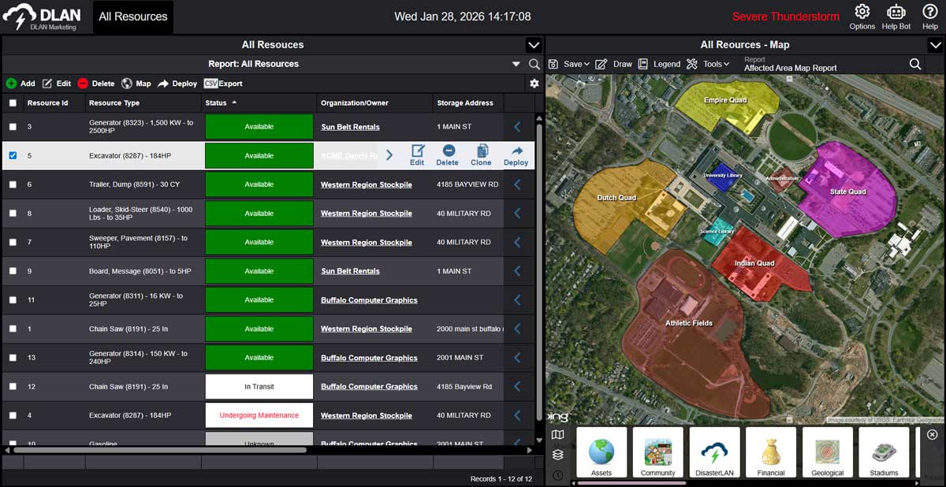946x487 pixels.
Task: Open the Sun Belt Rentals link
Action: click(350, 127)
